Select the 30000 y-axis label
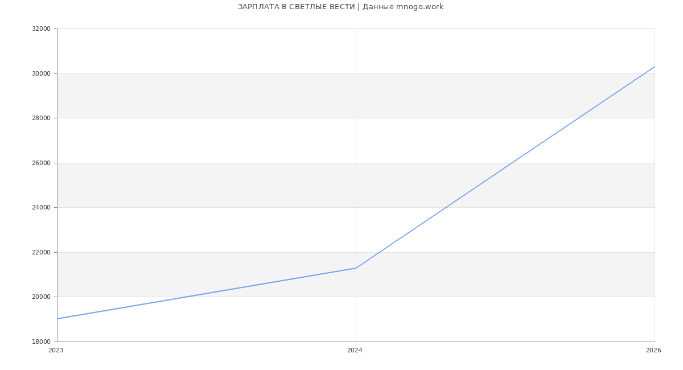The width and height of the screenshot is (683, 370). (x=41, y=73)
